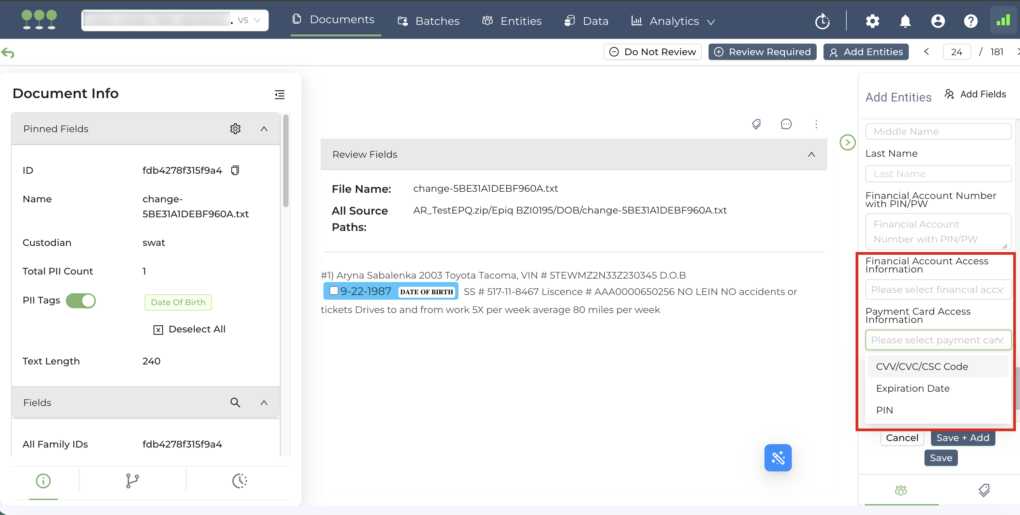Open the comment bubble icon

click(x=786, y=124)
